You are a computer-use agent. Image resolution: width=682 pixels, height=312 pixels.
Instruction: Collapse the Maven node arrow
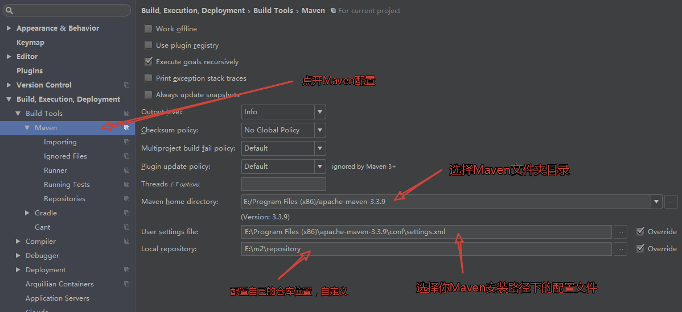click(x=27, y=127)
